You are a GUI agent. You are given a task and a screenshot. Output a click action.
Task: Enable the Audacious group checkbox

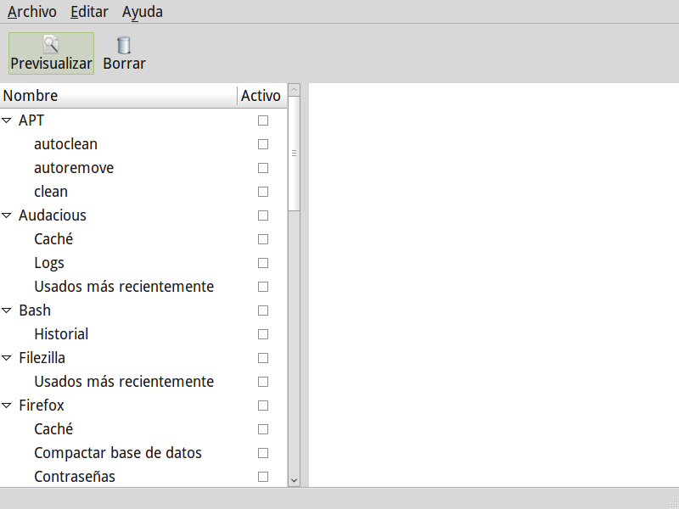point(263,215)
